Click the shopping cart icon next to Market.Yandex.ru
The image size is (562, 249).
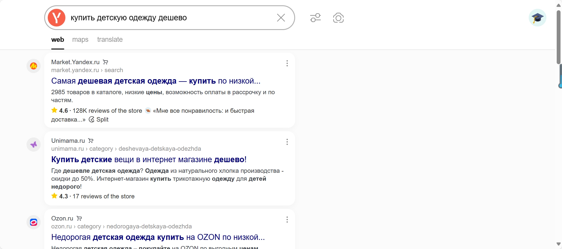(x=105, y=62)
